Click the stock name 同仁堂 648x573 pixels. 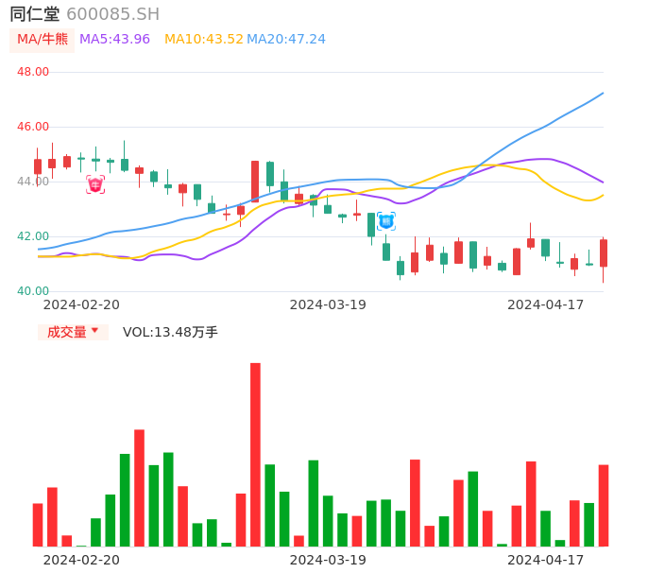pyautogui.click(x=34, y=14)
